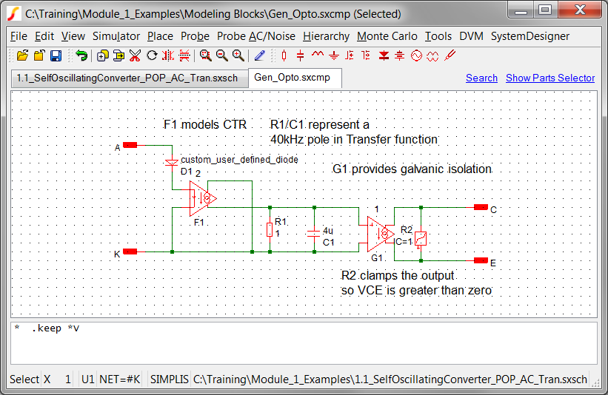Click in the .keep command text box

(x=304, y=342)
